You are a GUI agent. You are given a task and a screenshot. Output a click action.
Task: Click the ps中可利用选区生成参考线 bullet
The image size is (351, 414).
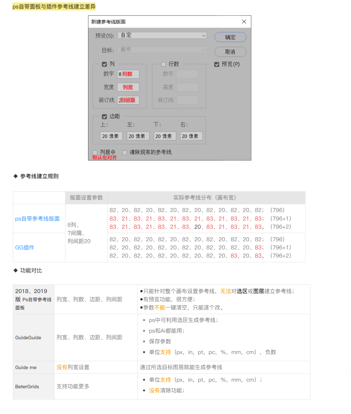[x=183, y=320]
